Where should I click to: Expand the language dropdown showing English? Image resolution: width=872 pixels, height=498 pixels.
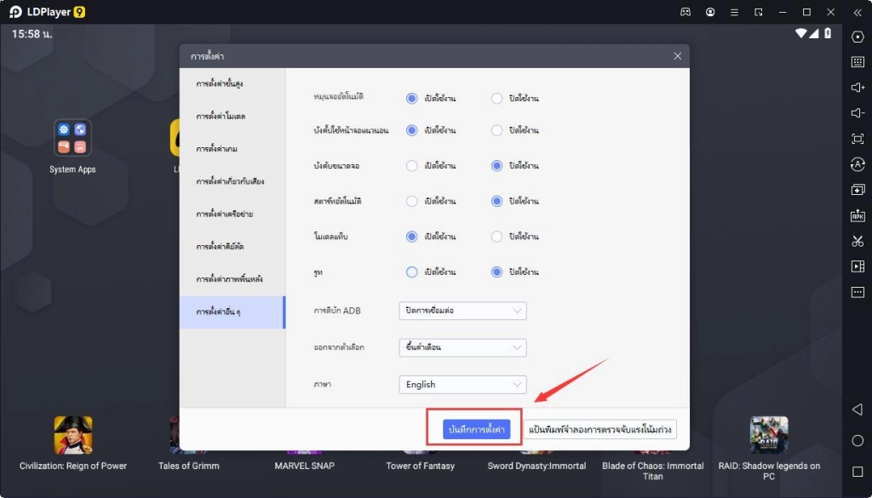tap(462, 385)
